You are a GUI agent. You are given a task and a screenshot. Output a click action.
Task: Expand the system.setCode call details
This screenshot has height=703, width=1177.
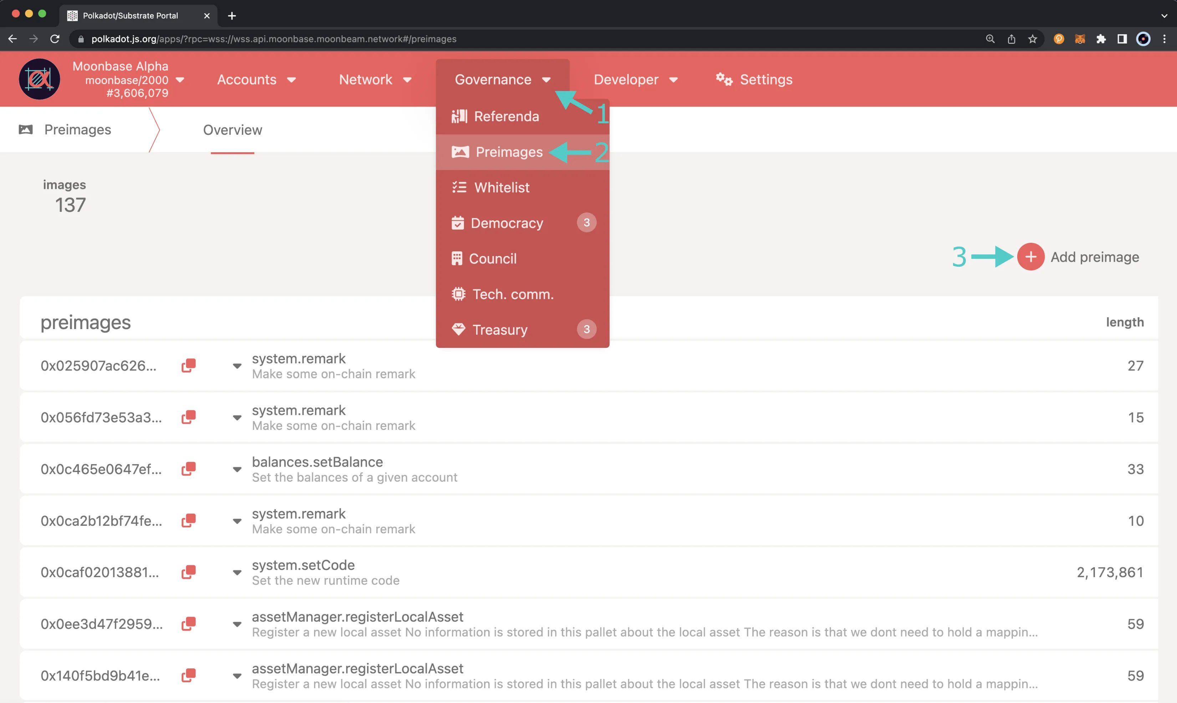tap(237, 572)
